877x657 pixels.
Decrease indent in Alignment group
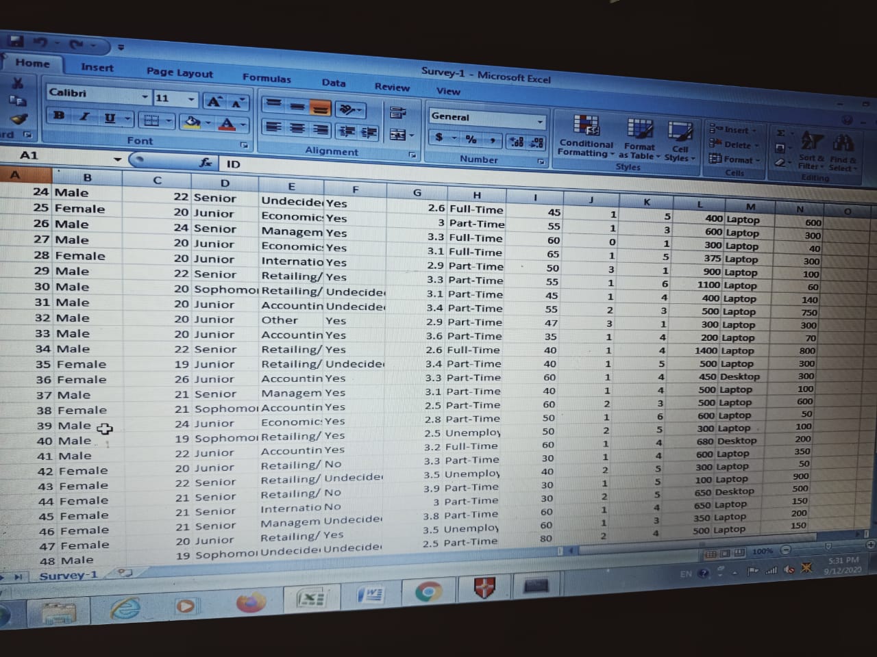tap(347, 131)
